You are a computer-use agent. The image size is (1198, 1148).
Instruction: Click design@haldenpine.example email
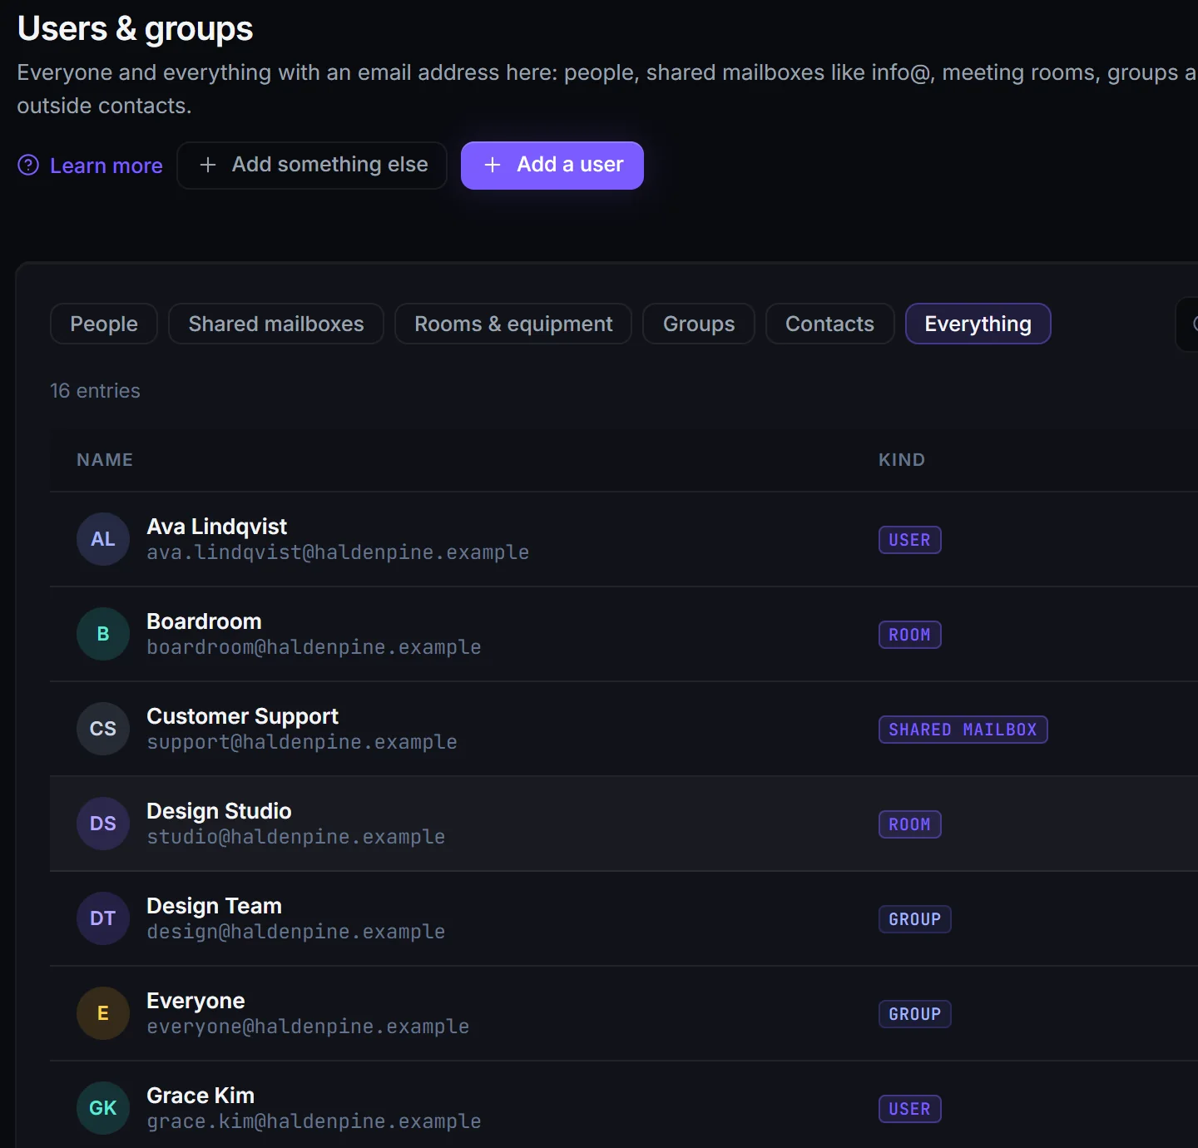(x=295, y=932)
